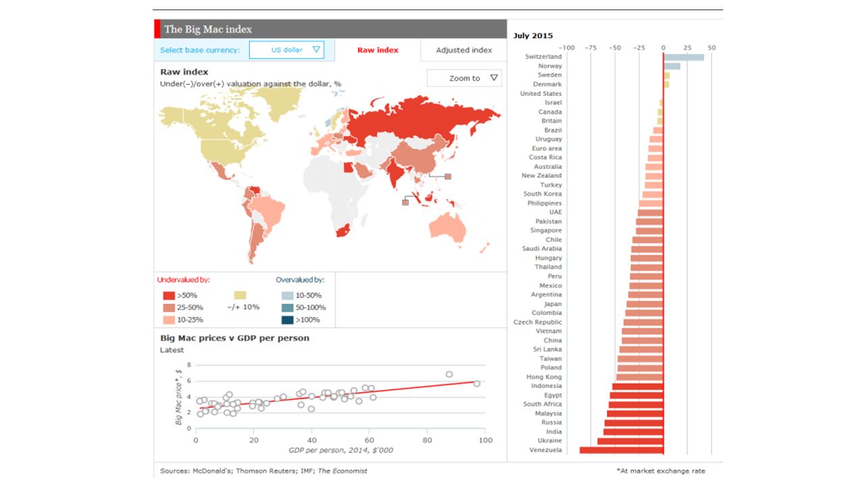Image resolution: width=865 pixels, height=486 pixels.
Task: Click the Singapore square map marker
Action: click(x=406, y=201)
